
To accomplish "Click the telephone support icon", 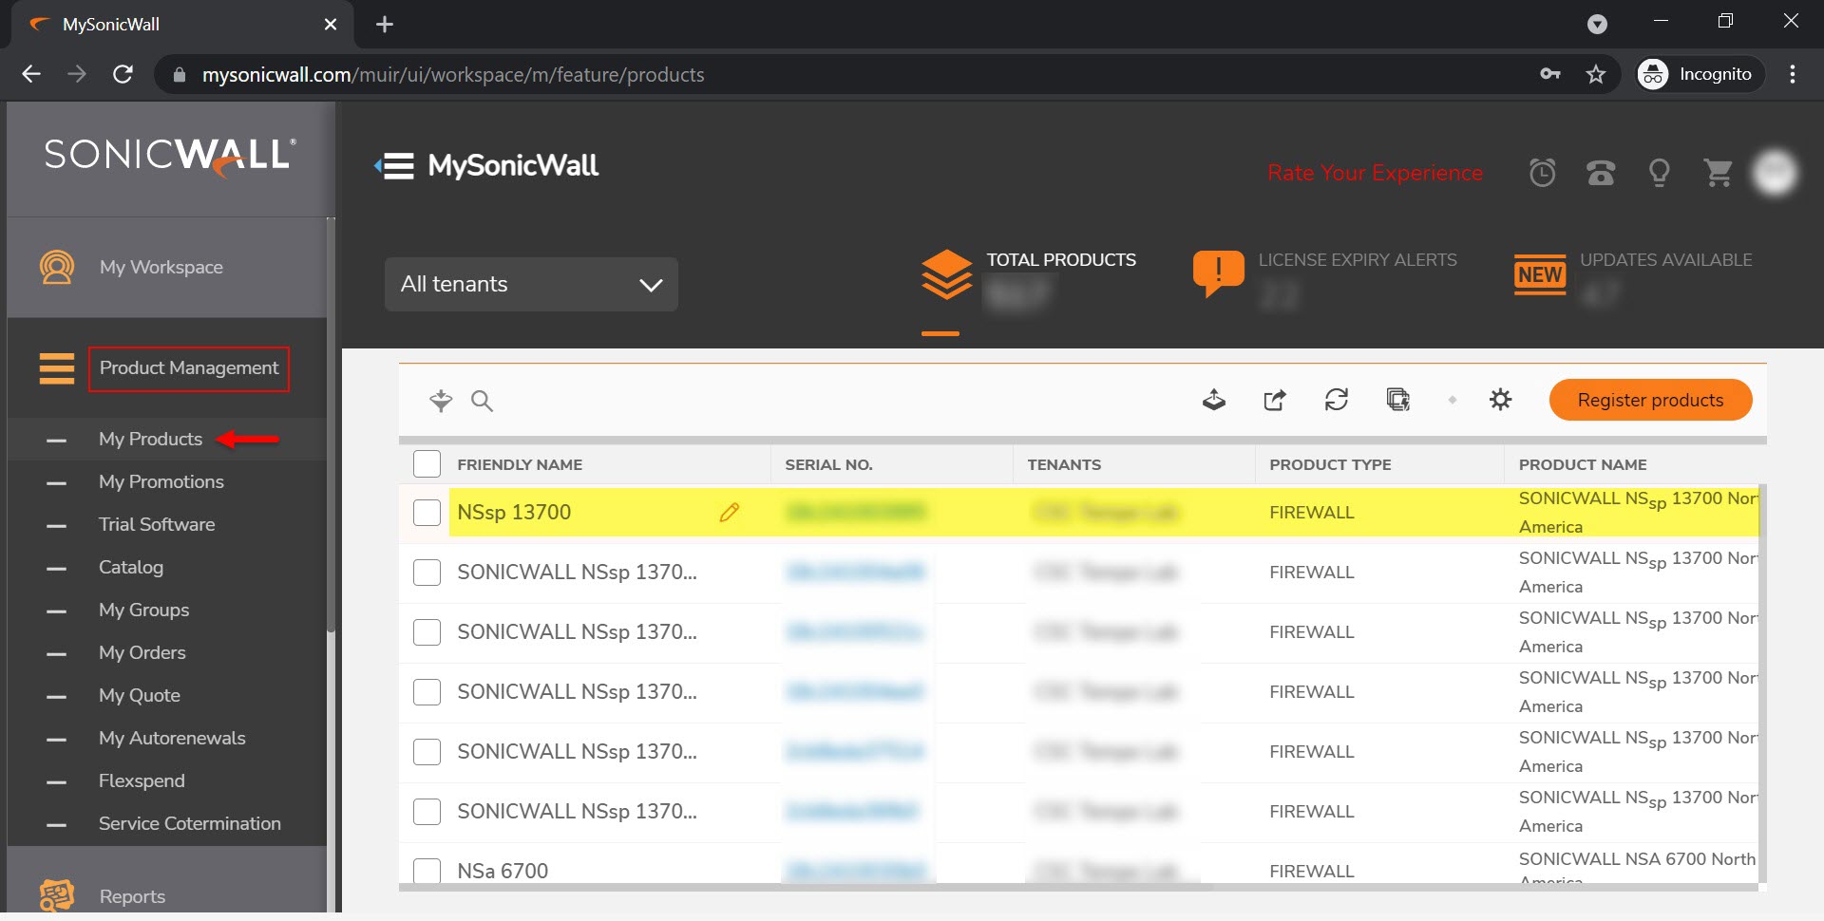I will coord(1601,173).
